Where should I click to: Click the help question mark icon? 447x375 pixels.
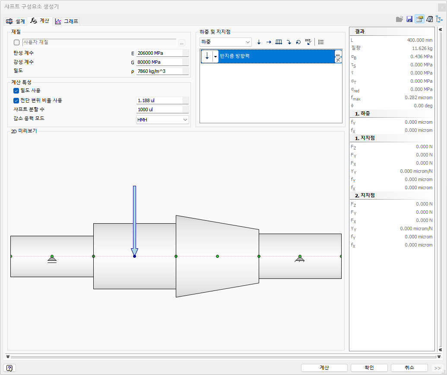point(10,368)
